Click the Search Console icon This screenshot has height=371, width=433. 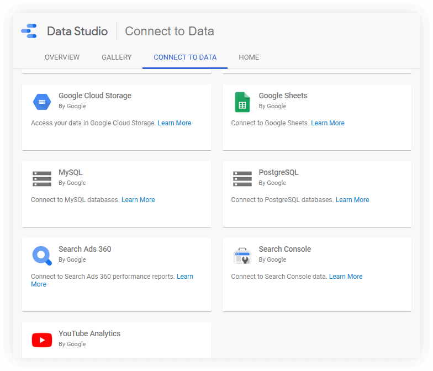(242, 255)
